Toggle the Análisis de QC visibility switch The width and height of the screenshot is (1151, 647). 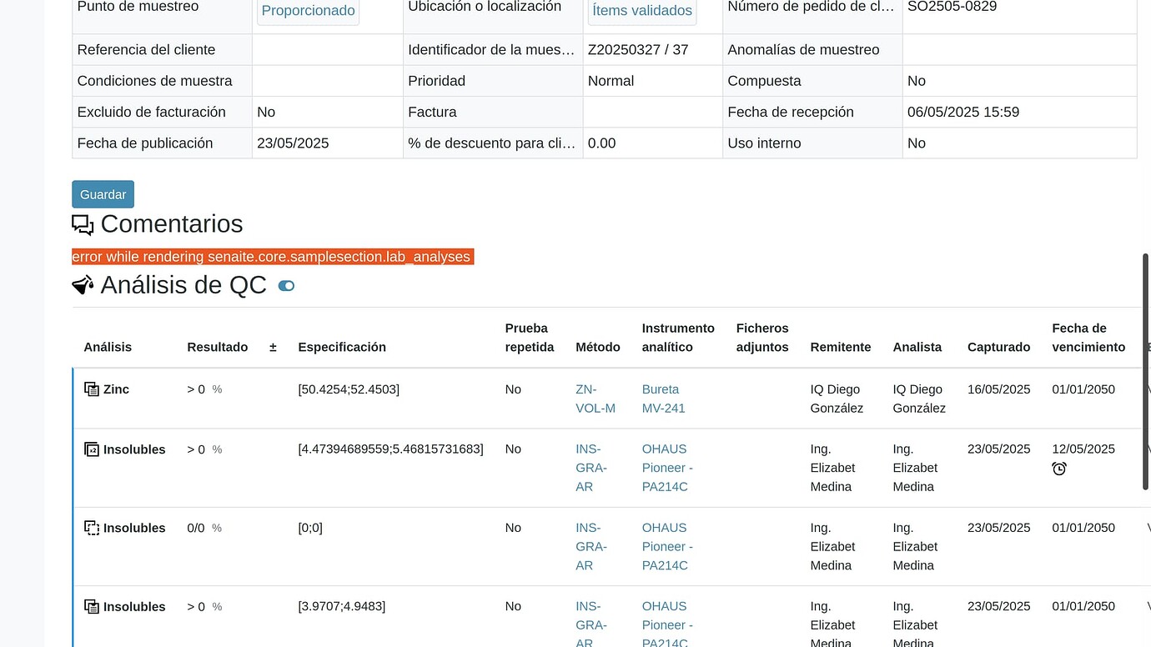tap(286, 285)
